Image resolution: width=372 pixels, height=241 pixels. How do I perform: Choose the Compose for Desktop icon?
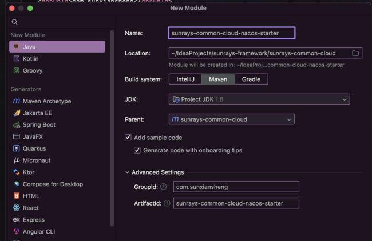17,184
